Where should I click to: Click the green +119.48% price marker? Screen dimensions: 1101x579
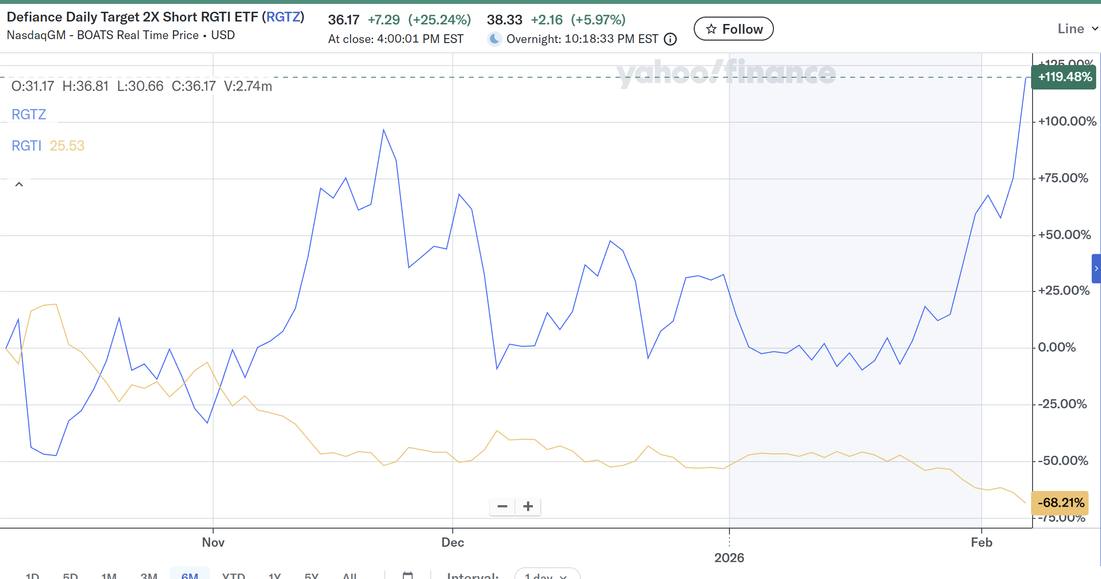pos(1064,77)
